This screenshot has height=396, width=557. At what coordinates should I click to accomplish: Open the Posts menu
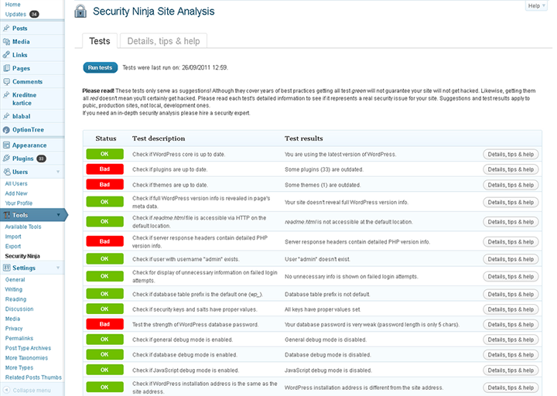(x=20, y=29)
